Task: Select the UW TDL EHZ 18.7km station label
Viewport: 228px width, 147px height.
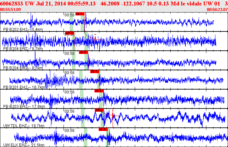Action: point(24,126)
